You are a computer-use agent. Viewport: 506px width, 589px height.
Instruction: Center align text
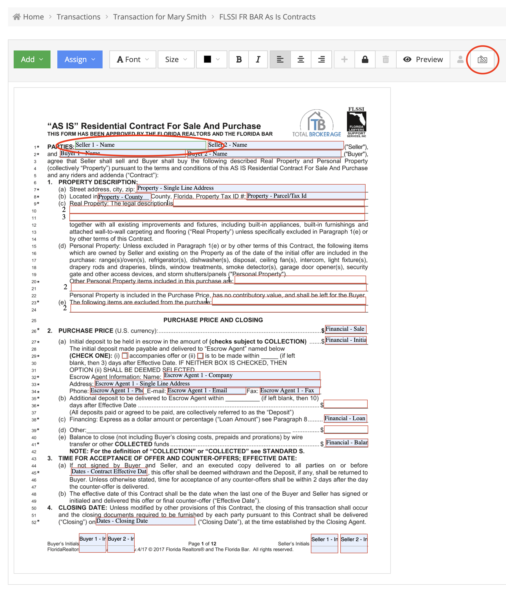301,59
